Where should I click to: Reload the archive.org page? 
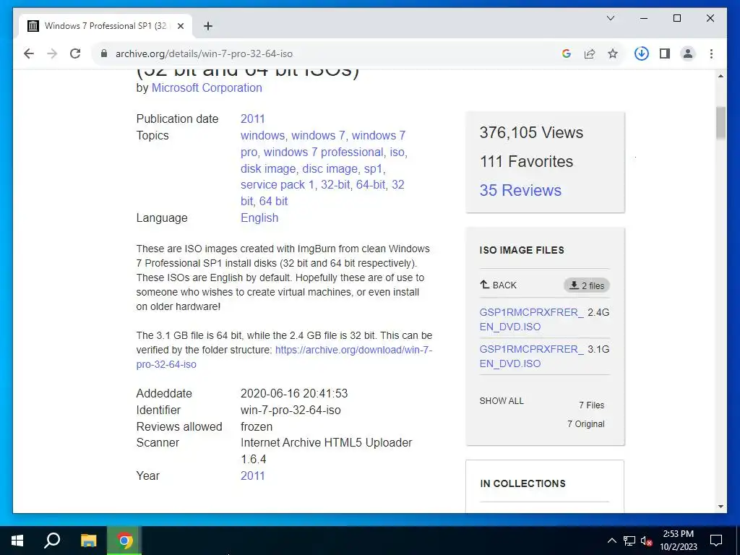[x=75, y=53]
